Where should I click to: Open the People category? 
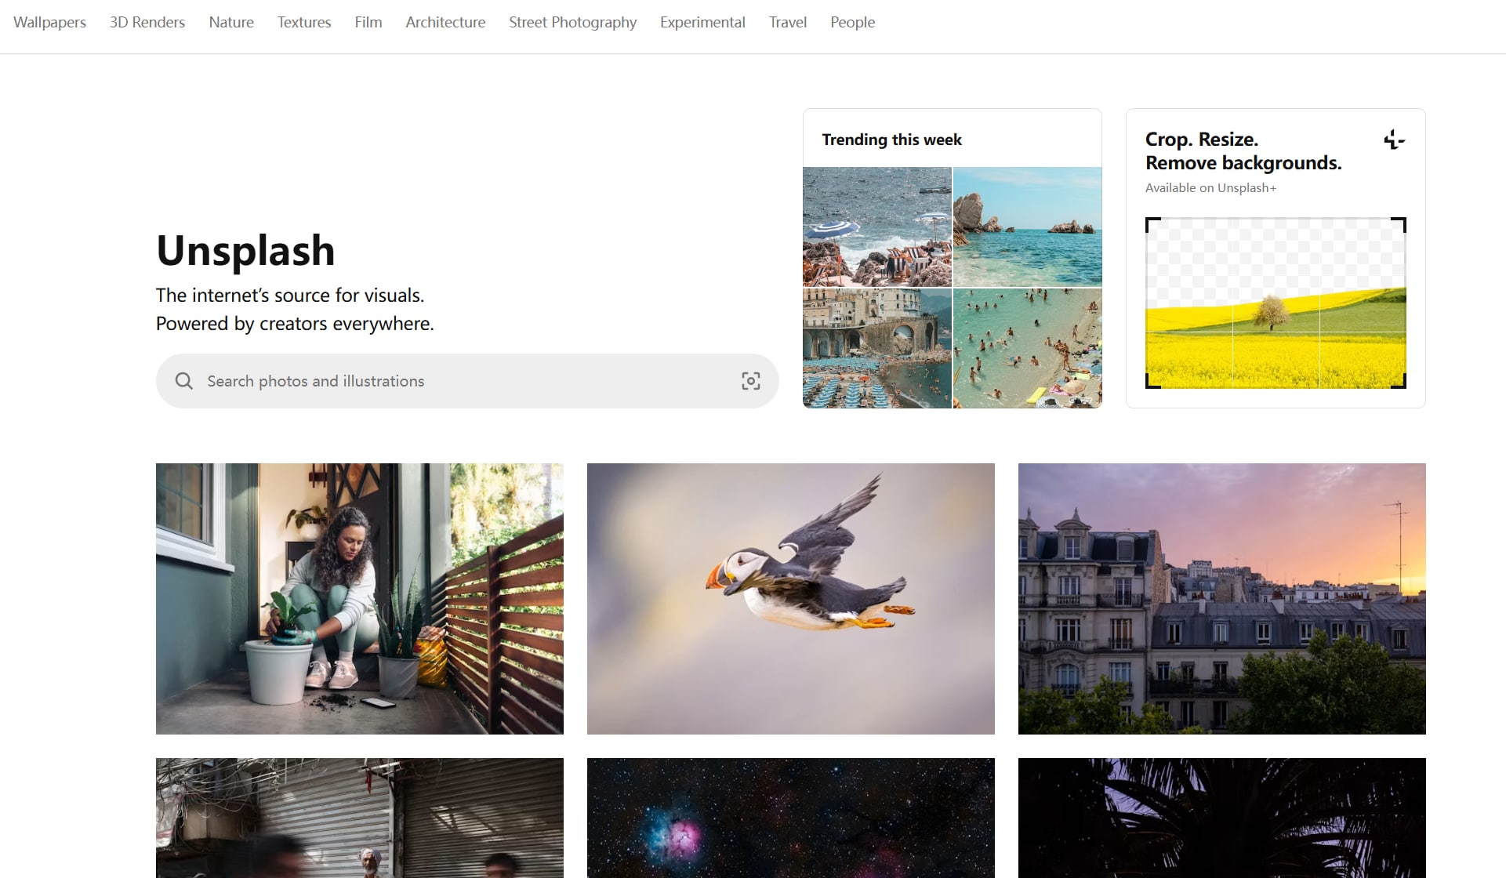tap(852, 22)
